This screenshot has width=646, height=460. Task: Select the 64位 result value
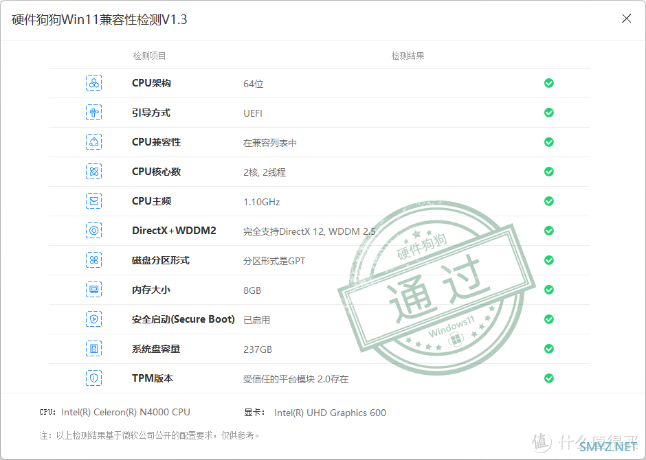click(x=253, y=84)
